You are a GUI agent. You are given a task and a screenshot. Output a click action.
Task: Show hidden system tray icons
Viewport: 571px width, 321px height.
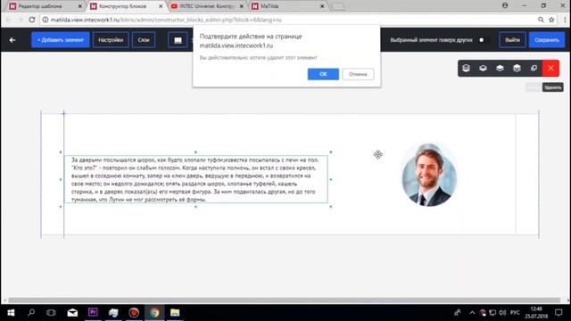472,313
